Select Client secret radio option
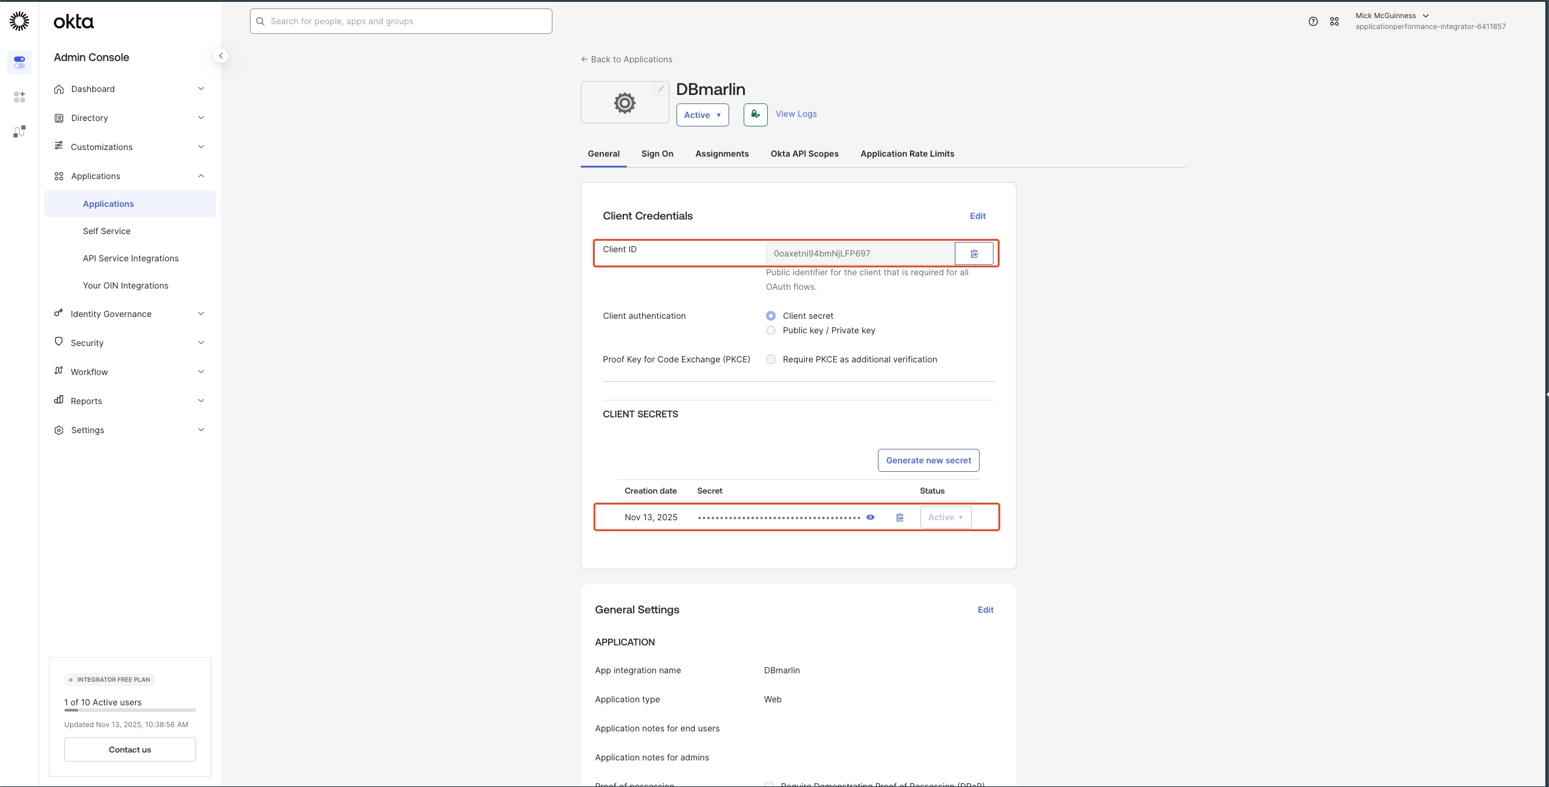The width and height of the screenshot is (1549, 787). click(771, 316)
